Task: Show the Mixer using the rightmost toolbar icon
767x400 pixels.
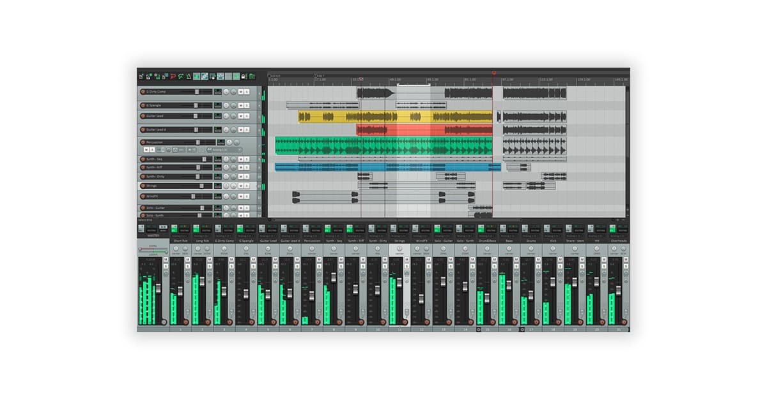Action: (252, 76)
